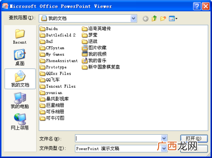Select the QQ飞车 folder

[x=50, y=80]
